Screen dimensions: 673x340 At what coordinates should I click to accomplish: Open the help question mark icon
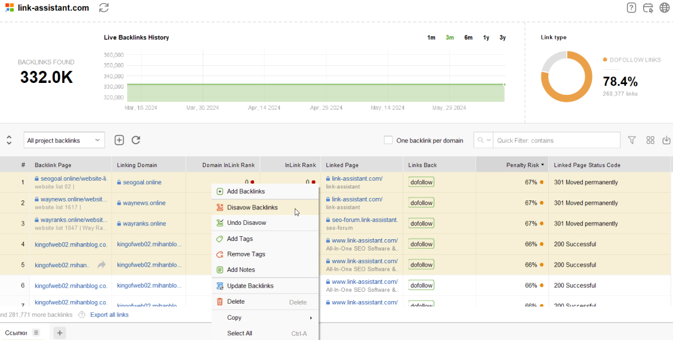pyautogui.click(x=631, y=8)
